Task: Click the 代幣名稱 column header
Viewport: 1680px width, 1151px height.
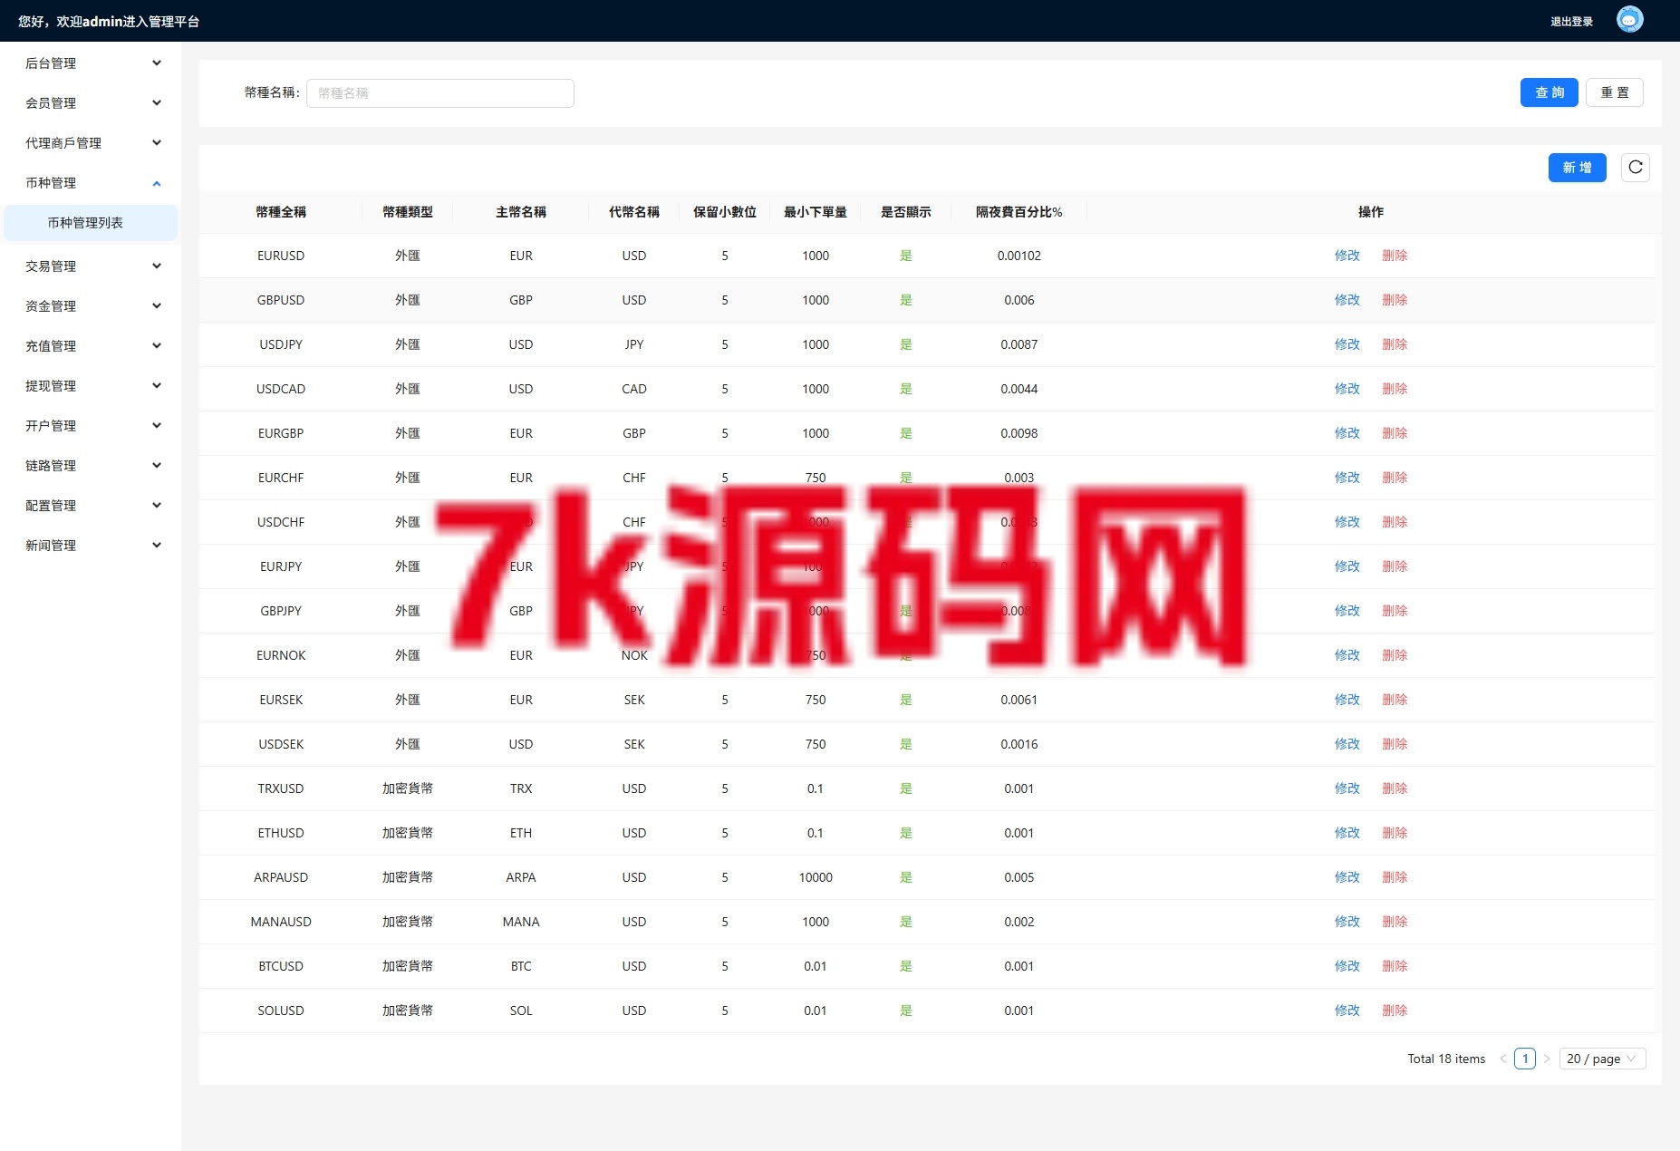Action: [634, 212]
